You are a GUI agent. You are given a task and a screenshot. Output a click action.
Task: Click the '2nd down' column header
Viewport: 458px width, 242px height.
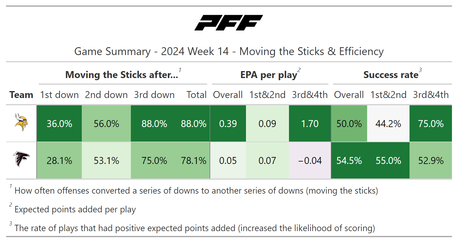[106, 95]
